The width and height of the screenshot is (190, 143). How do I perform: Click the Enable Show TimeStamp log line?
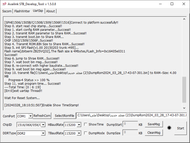42,105
